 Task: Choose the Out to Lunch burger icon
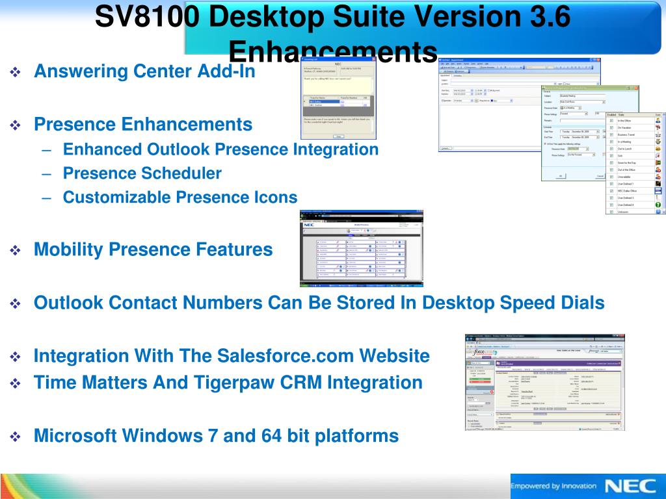pos(658,149)
